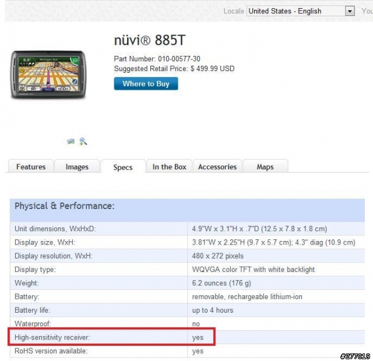Click the Waterproof value no

pos(196,324)
